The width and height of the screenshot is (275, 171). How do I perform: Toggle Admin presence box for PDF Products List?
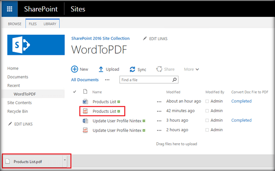[207, 111]
